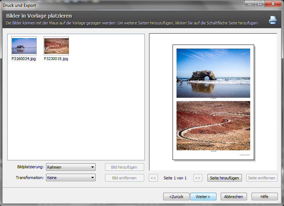Click the beach arch photo in page preview
Image resolution: width=284 pixels, height=206 pixels.
213,73
